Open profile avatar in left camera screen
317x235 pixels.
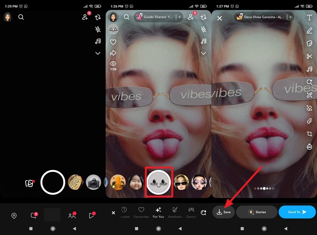tap(8, 17)
